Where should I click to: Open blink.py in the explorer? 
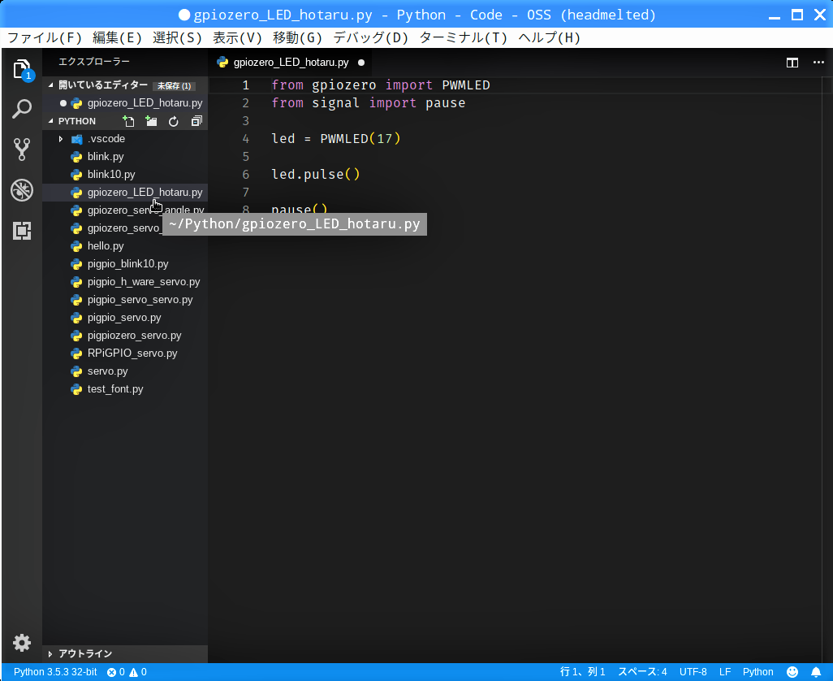coord(125,157)
